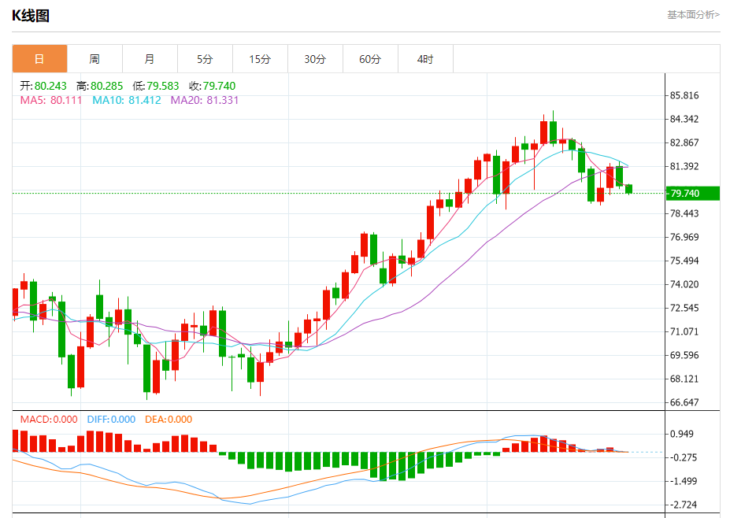Switch to the 月 monthly tab
The width and height of the screenshot is (730, 518).
[150, 58]
